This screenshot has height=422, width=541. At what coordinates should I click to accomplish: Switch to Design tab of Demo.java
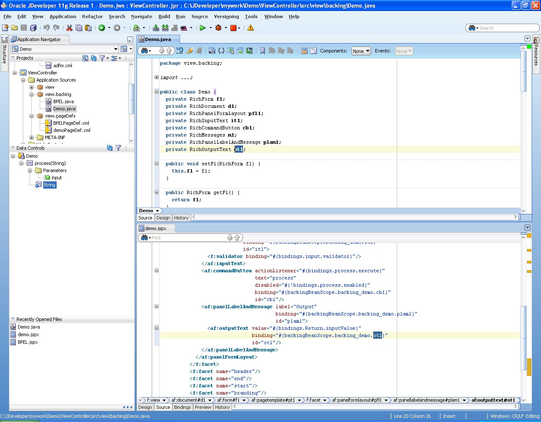pyautogui.click(x=163, y=218)
